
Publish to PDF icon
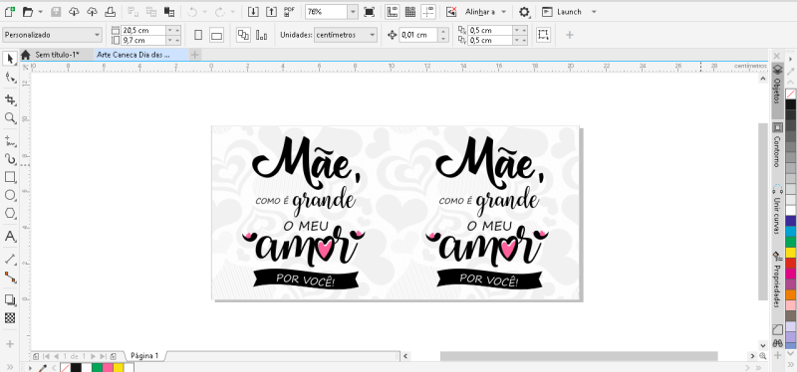coord(290,12)
